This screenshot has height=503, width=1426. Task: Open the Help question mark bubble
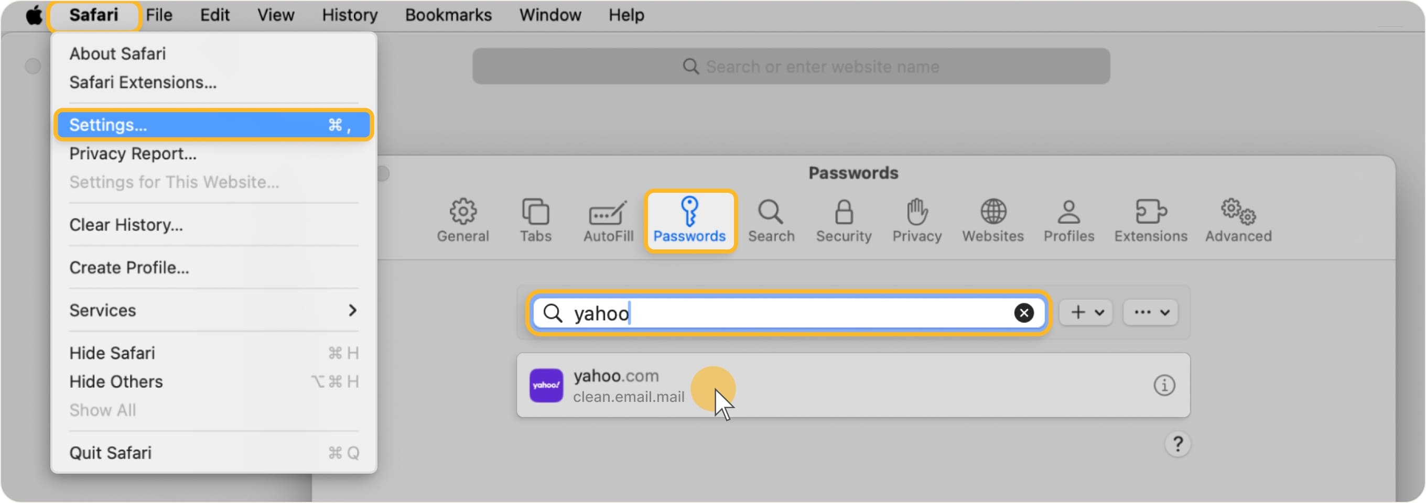tap(1179, 444)
